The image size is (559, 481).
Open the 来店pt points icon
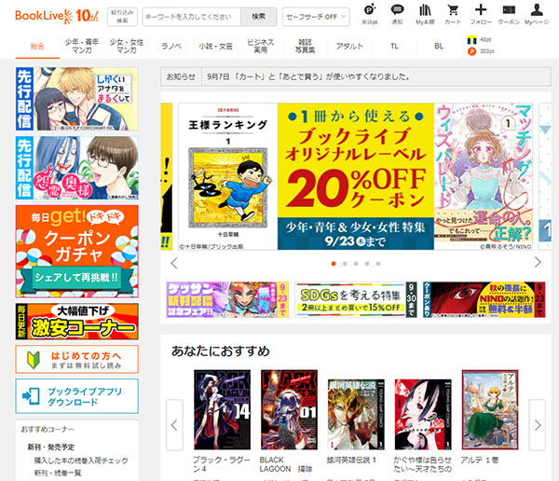(x=369, y=14)
